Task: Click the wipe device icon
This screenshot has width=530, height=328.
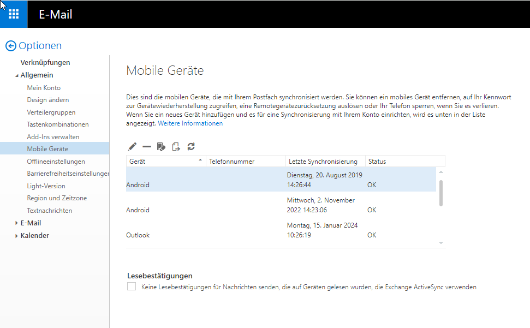Action: [x=161, y=147]
